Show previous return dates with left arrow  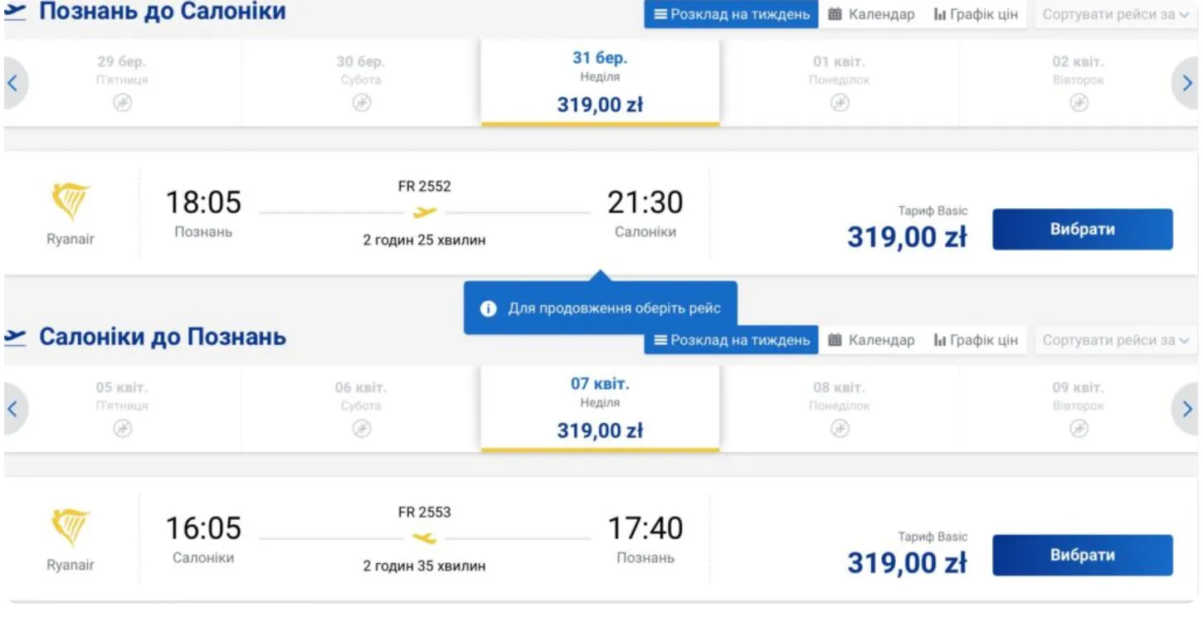click(13, 409)
